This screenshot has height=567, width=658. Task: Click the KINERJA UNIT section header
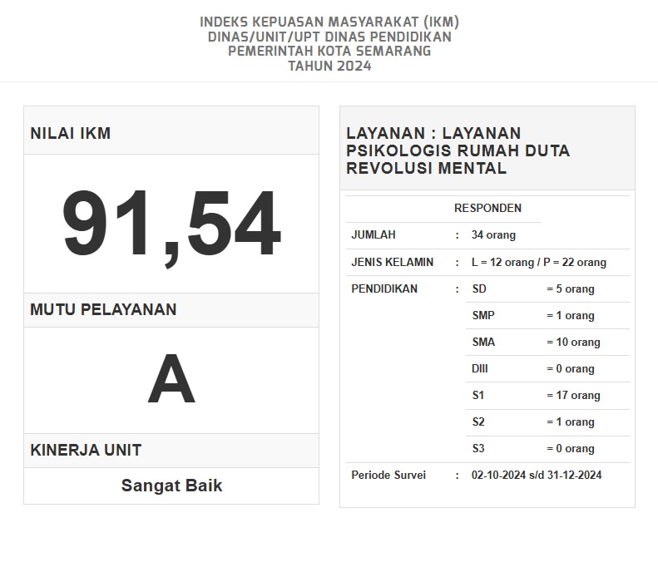86,451
